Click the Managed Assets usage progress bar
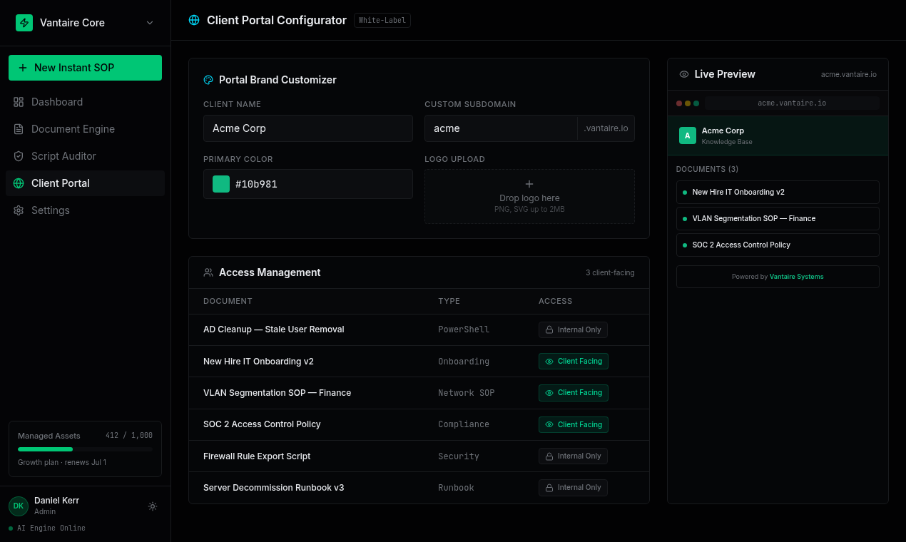This screenshot has height=542, width=906. click(85, 449)
